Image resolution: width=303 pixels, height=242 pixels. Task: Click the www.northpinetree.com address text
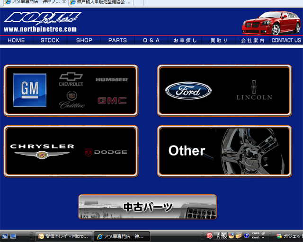[x=40, y=29]
